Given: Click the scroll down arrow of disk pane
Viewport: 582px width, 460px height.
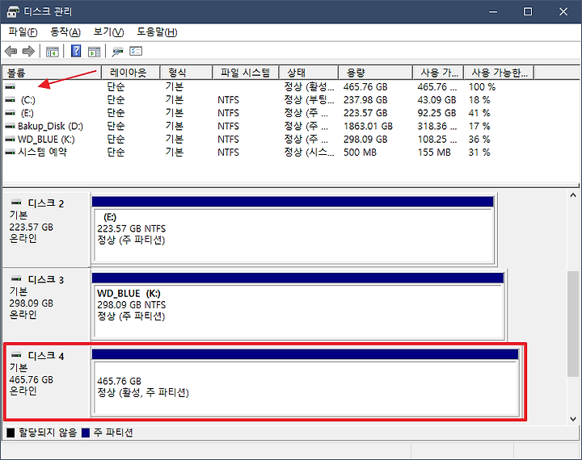Looking at the screenshot, I should pyautogui.click(x=573, y=419).
